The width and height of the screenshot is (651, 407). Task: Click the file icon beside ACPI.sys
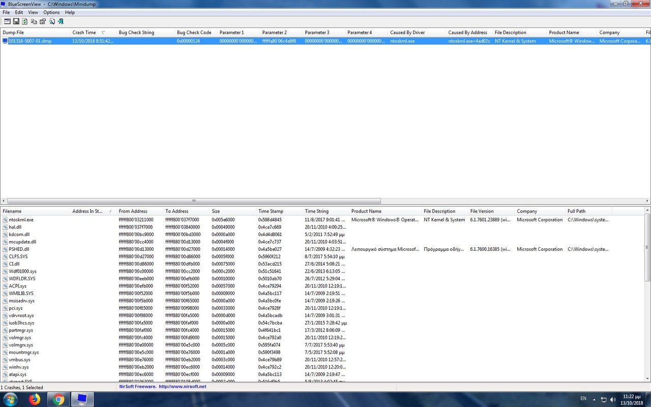click(x=5, y=286)
